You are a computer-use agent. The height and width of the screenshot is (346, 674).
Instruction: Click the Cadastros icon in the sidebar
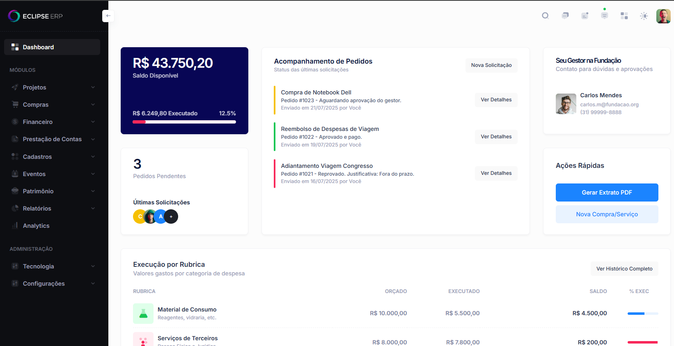coord(15,157)
